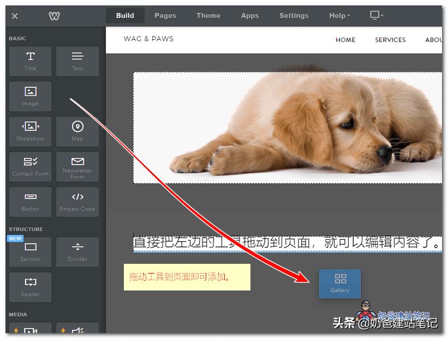Switch to the Pages tab

pyautogui.click(x=165, y=16)
